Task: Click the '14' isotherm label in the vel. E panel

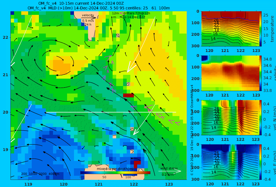Action: pos(214,172)
